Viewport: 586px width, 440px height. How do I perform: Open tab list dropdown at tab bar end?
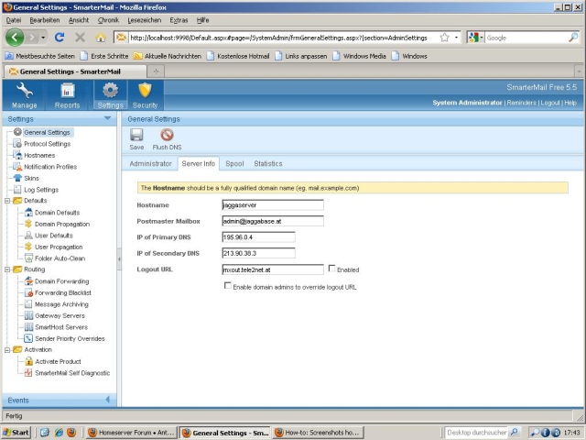[580, 71]
